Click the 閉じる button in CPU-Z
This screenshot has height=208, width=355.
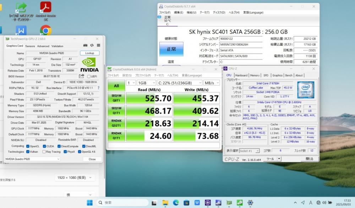[x=309, y=159]
